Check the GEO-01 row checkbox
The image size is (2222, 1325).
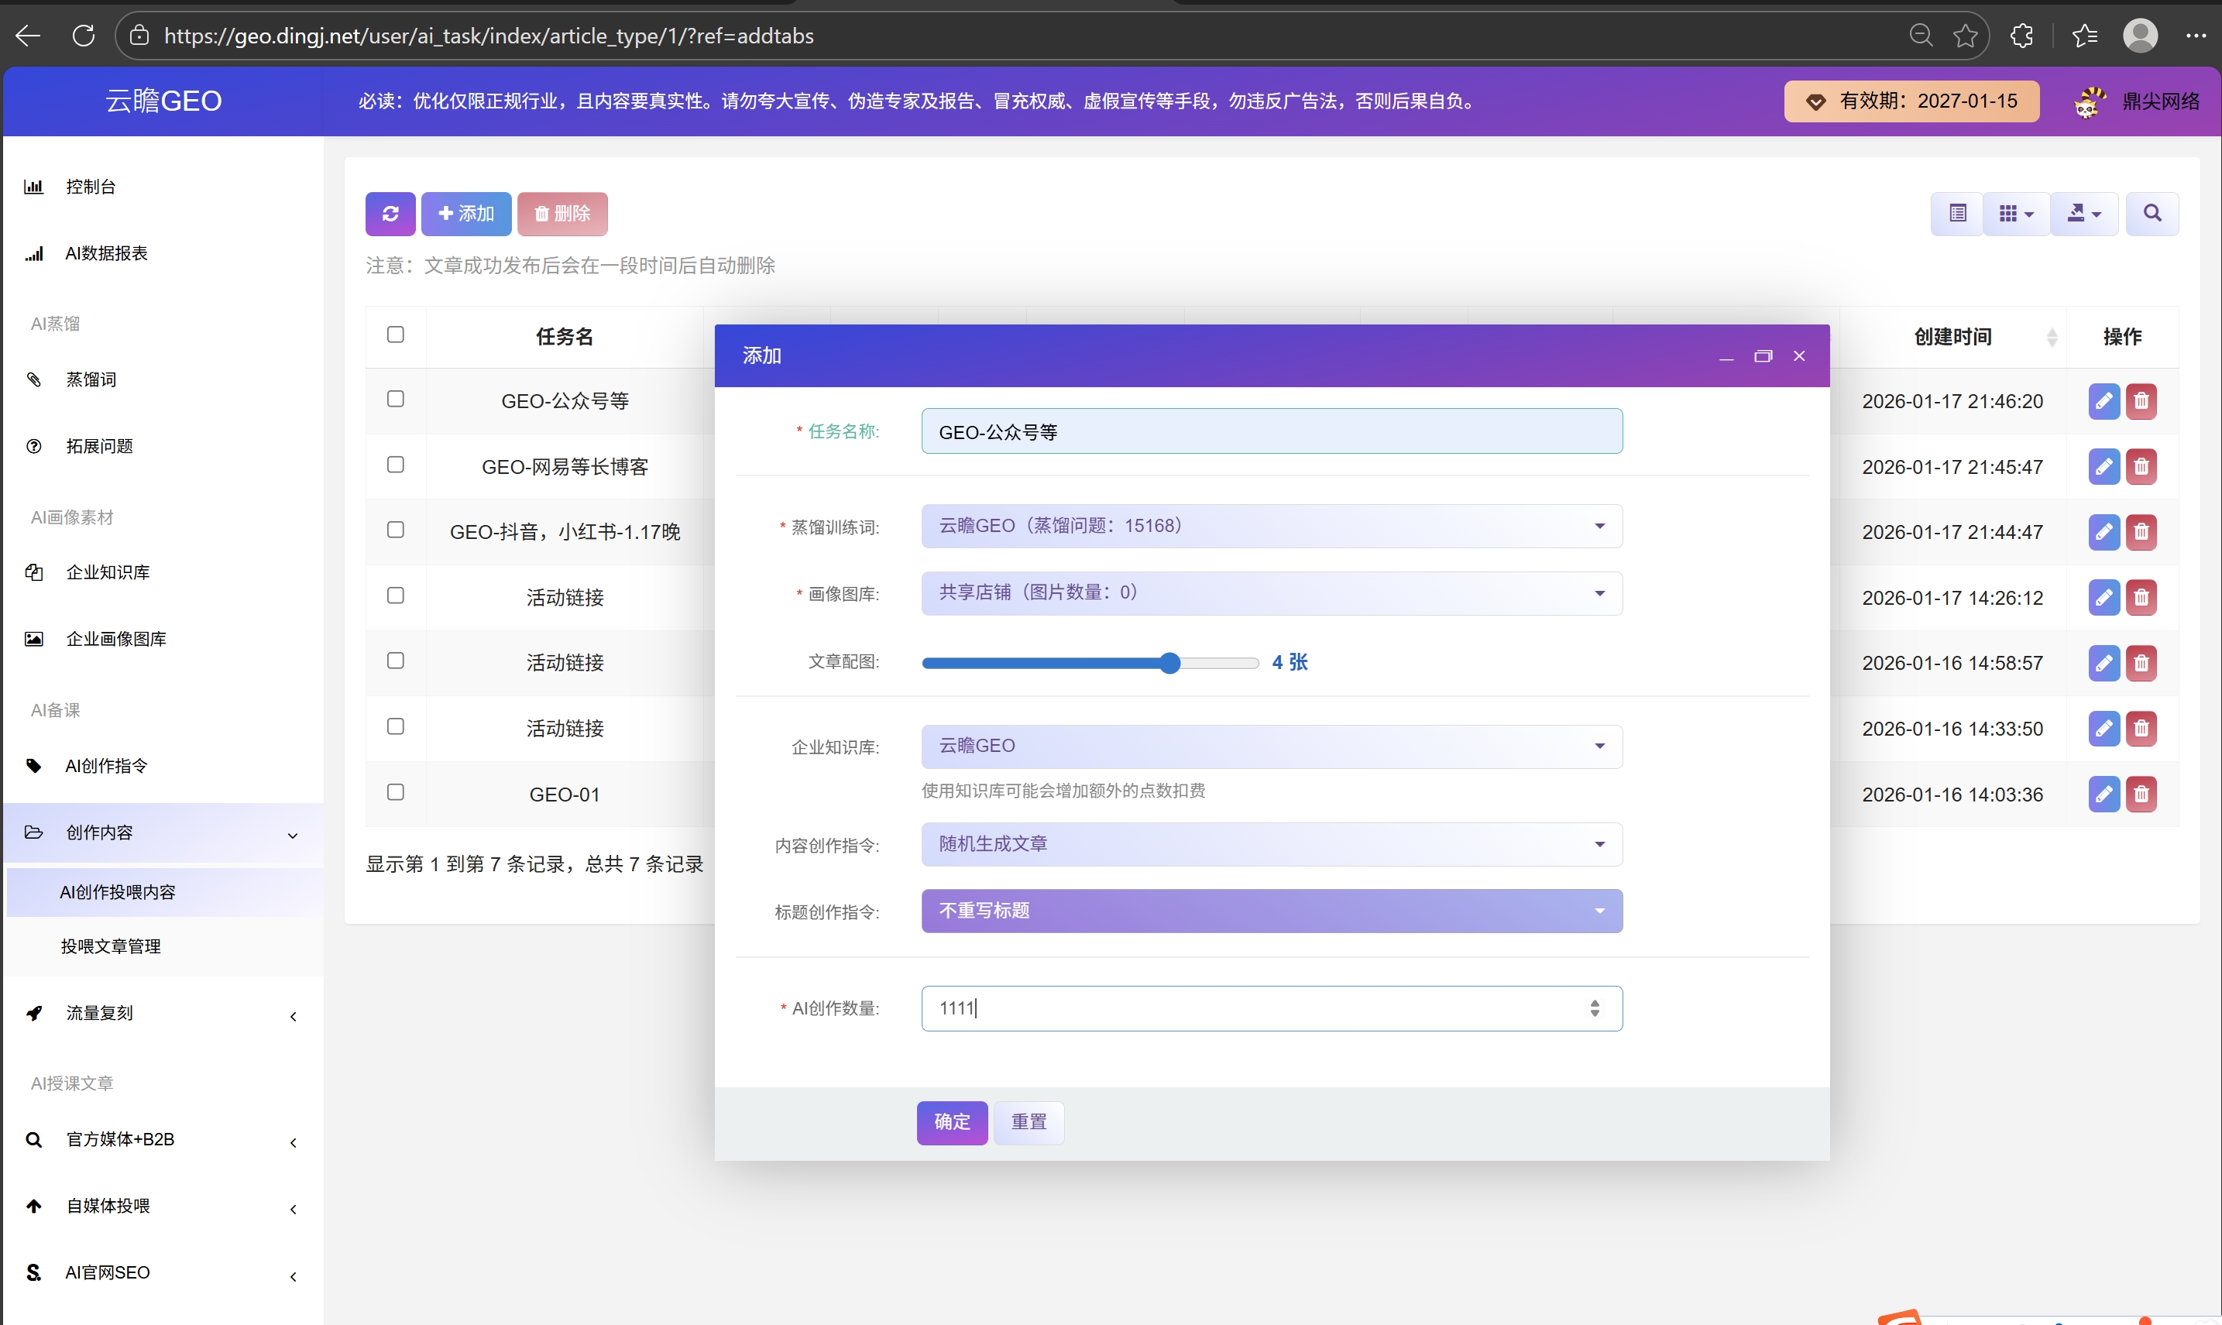pos(396,793)
